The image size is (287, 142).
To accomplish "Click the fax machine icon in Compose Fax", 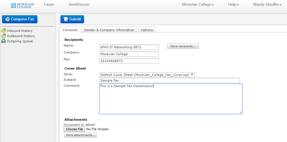I will (x=7, y=19).
